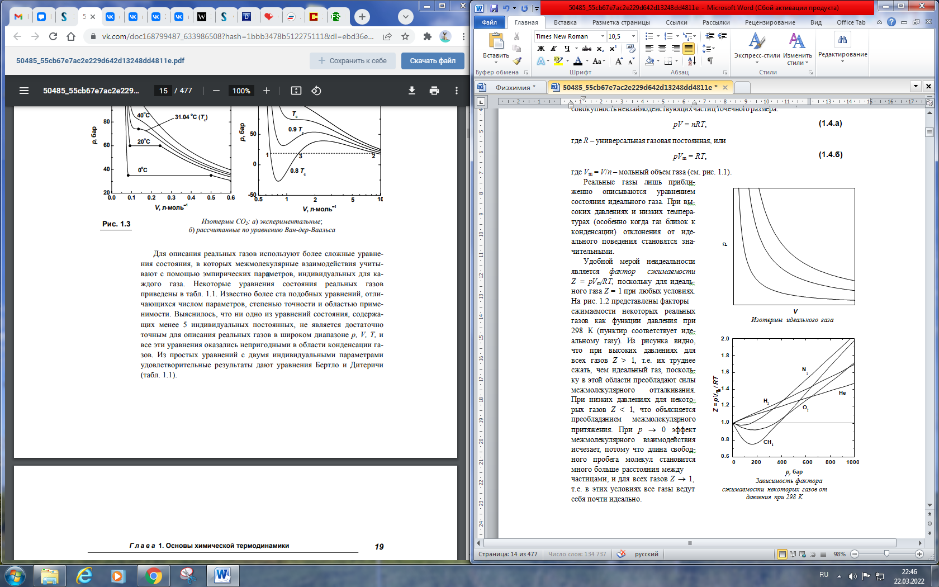The image size is (939, 587).
Task: Click the Скачать файл button
Action: point(433,61)
